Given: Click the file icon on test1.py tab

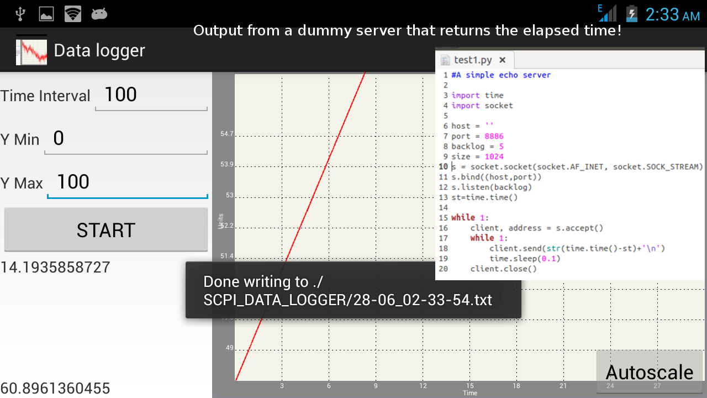Looking at the screenshot, I should (445, 60).
